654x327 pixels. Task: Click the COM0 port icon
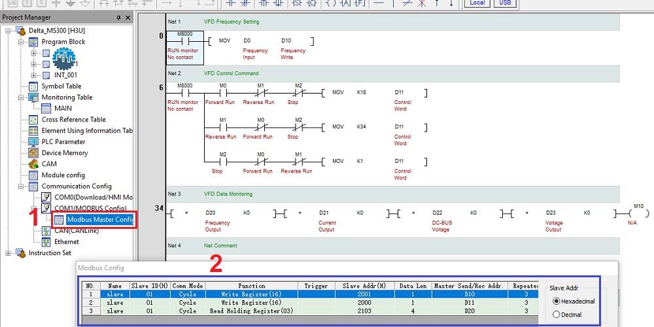(46, 198)
